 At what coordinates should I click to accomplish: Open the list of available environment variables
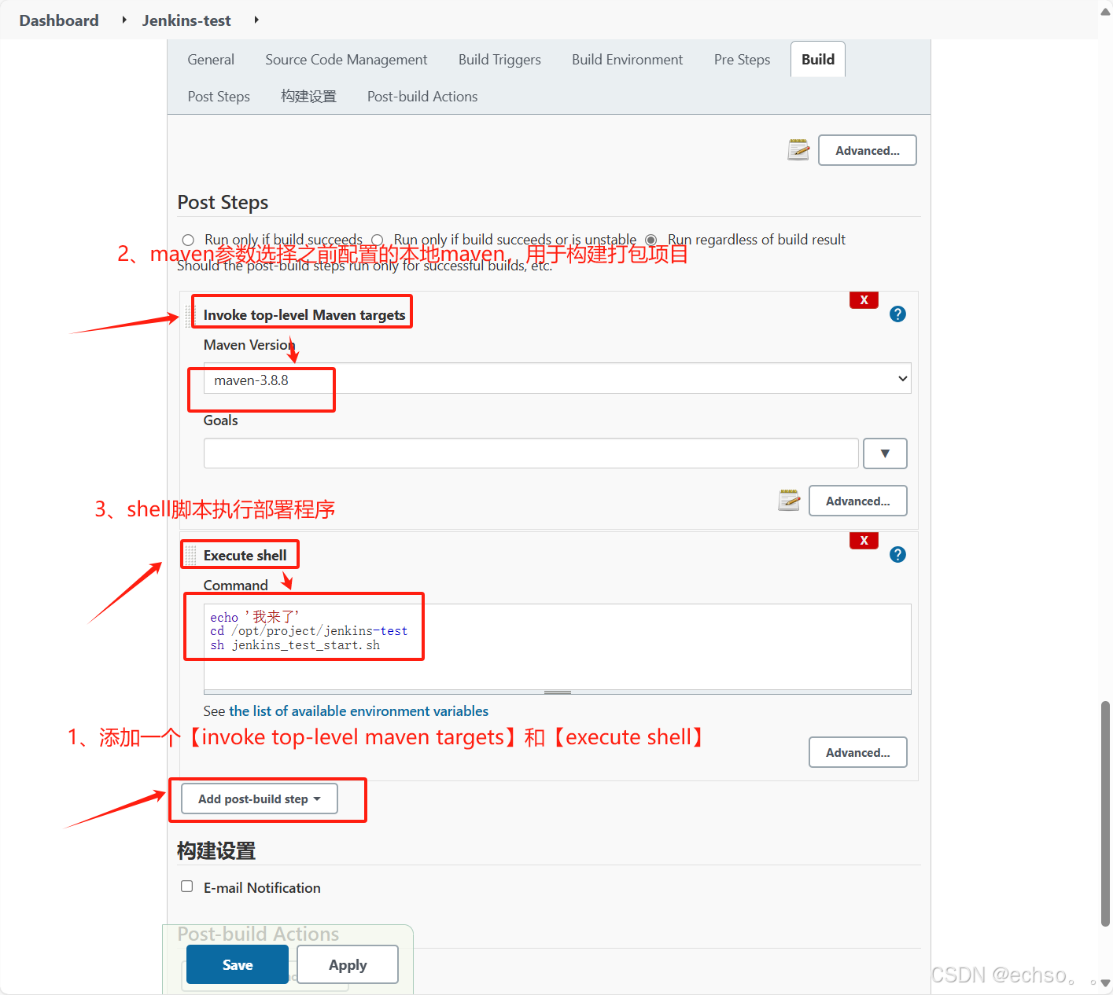[x=359, y=711]
